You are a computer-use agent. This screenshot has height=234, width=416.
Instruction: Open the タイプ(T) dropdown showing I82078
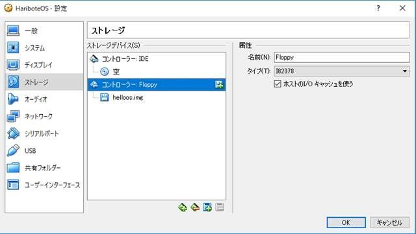pyautogui.click(x=342, y=71)
